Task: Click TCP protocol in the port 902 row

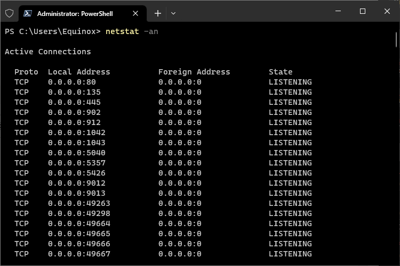Action: [x=22, y=112]
